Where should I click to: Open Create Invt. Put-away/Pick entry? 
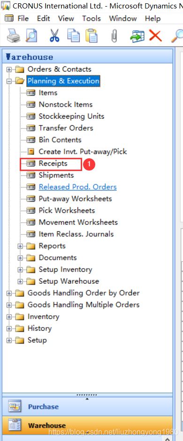click(83, 152)
